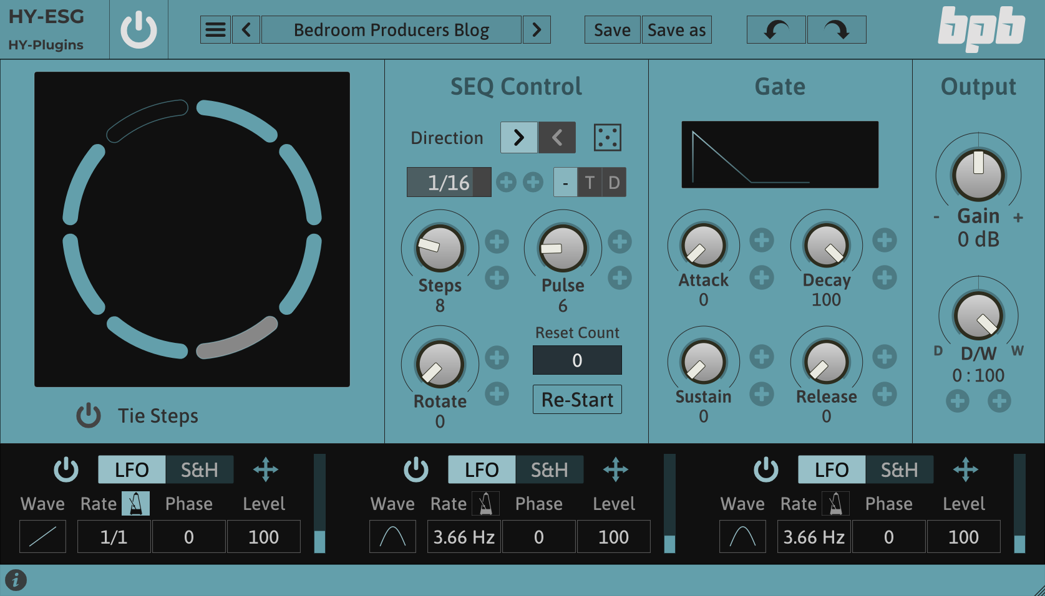
Task: Click the redo arrow in the toolbar
Action: point(836,29)
